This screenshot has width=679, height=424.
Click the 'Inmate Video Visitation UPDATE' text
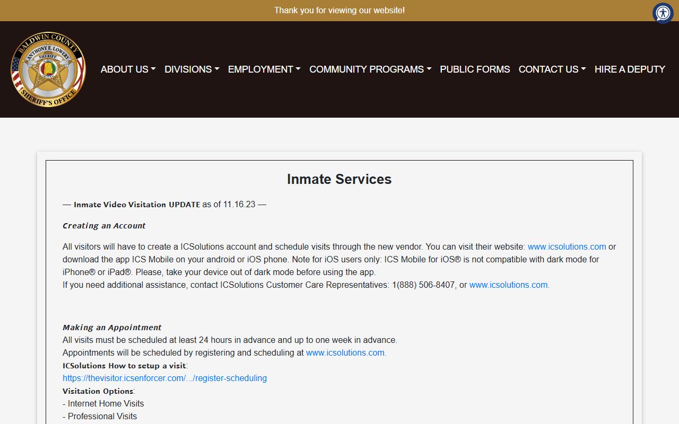click(x=137, y=205)
